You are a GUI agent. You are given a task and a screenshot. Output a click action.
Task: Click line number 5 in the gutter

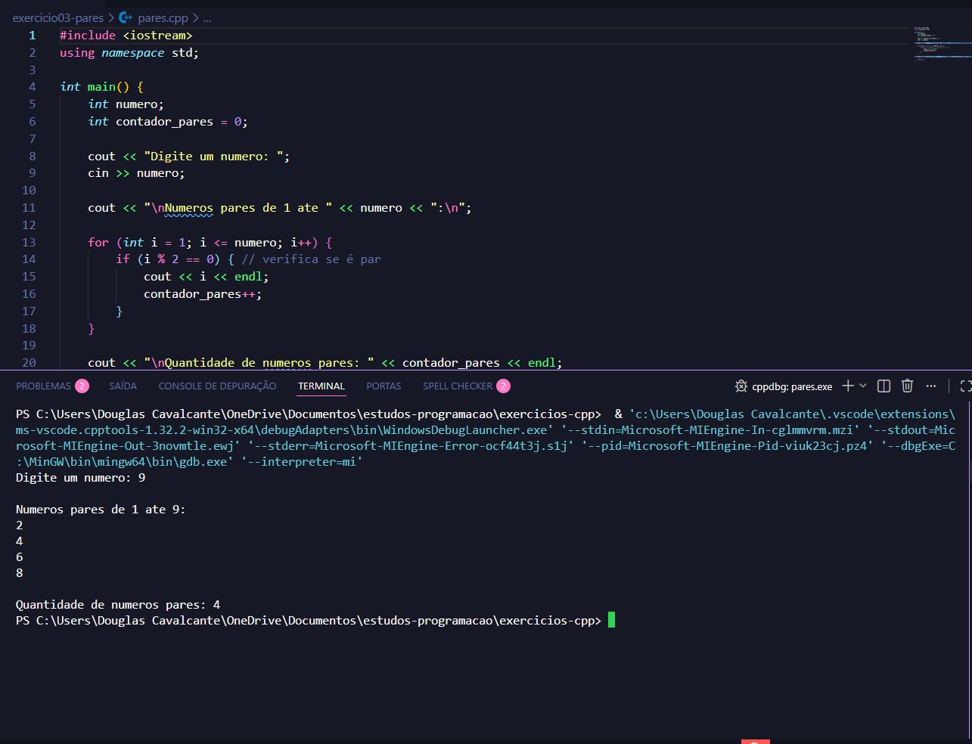tap(33, 104)
